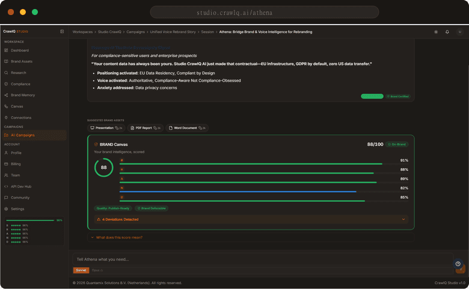Click Workspaces breadcrumb
The image size is (469, 289).
[82, 32]
